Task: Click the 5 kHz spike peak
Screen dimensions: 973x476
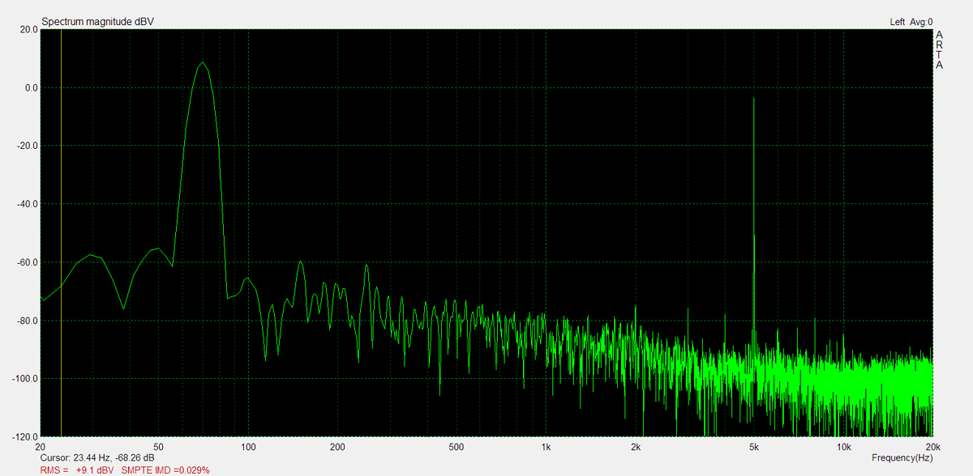Action: [754, 99]
